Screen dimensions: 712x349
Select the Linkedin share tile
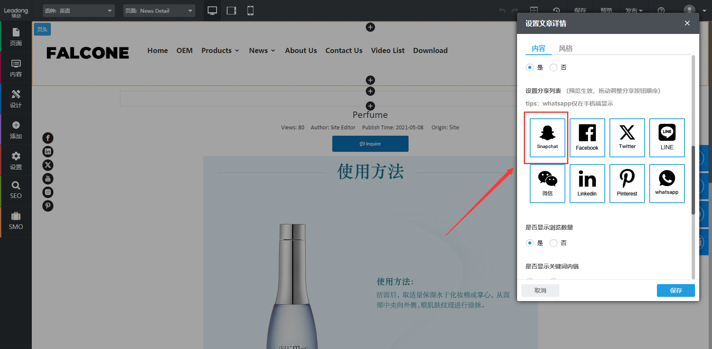click(x=587, y=184)
